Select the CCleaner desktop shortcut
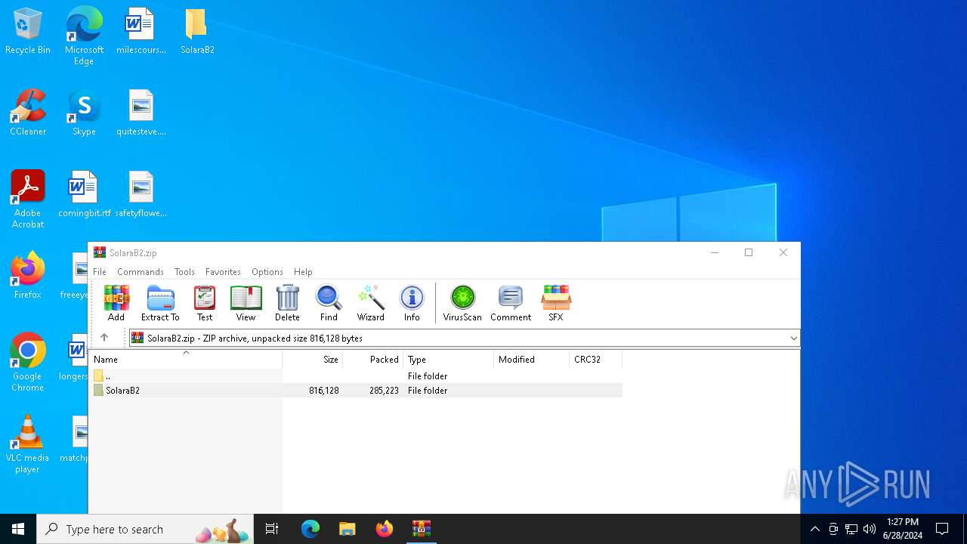 28,113
